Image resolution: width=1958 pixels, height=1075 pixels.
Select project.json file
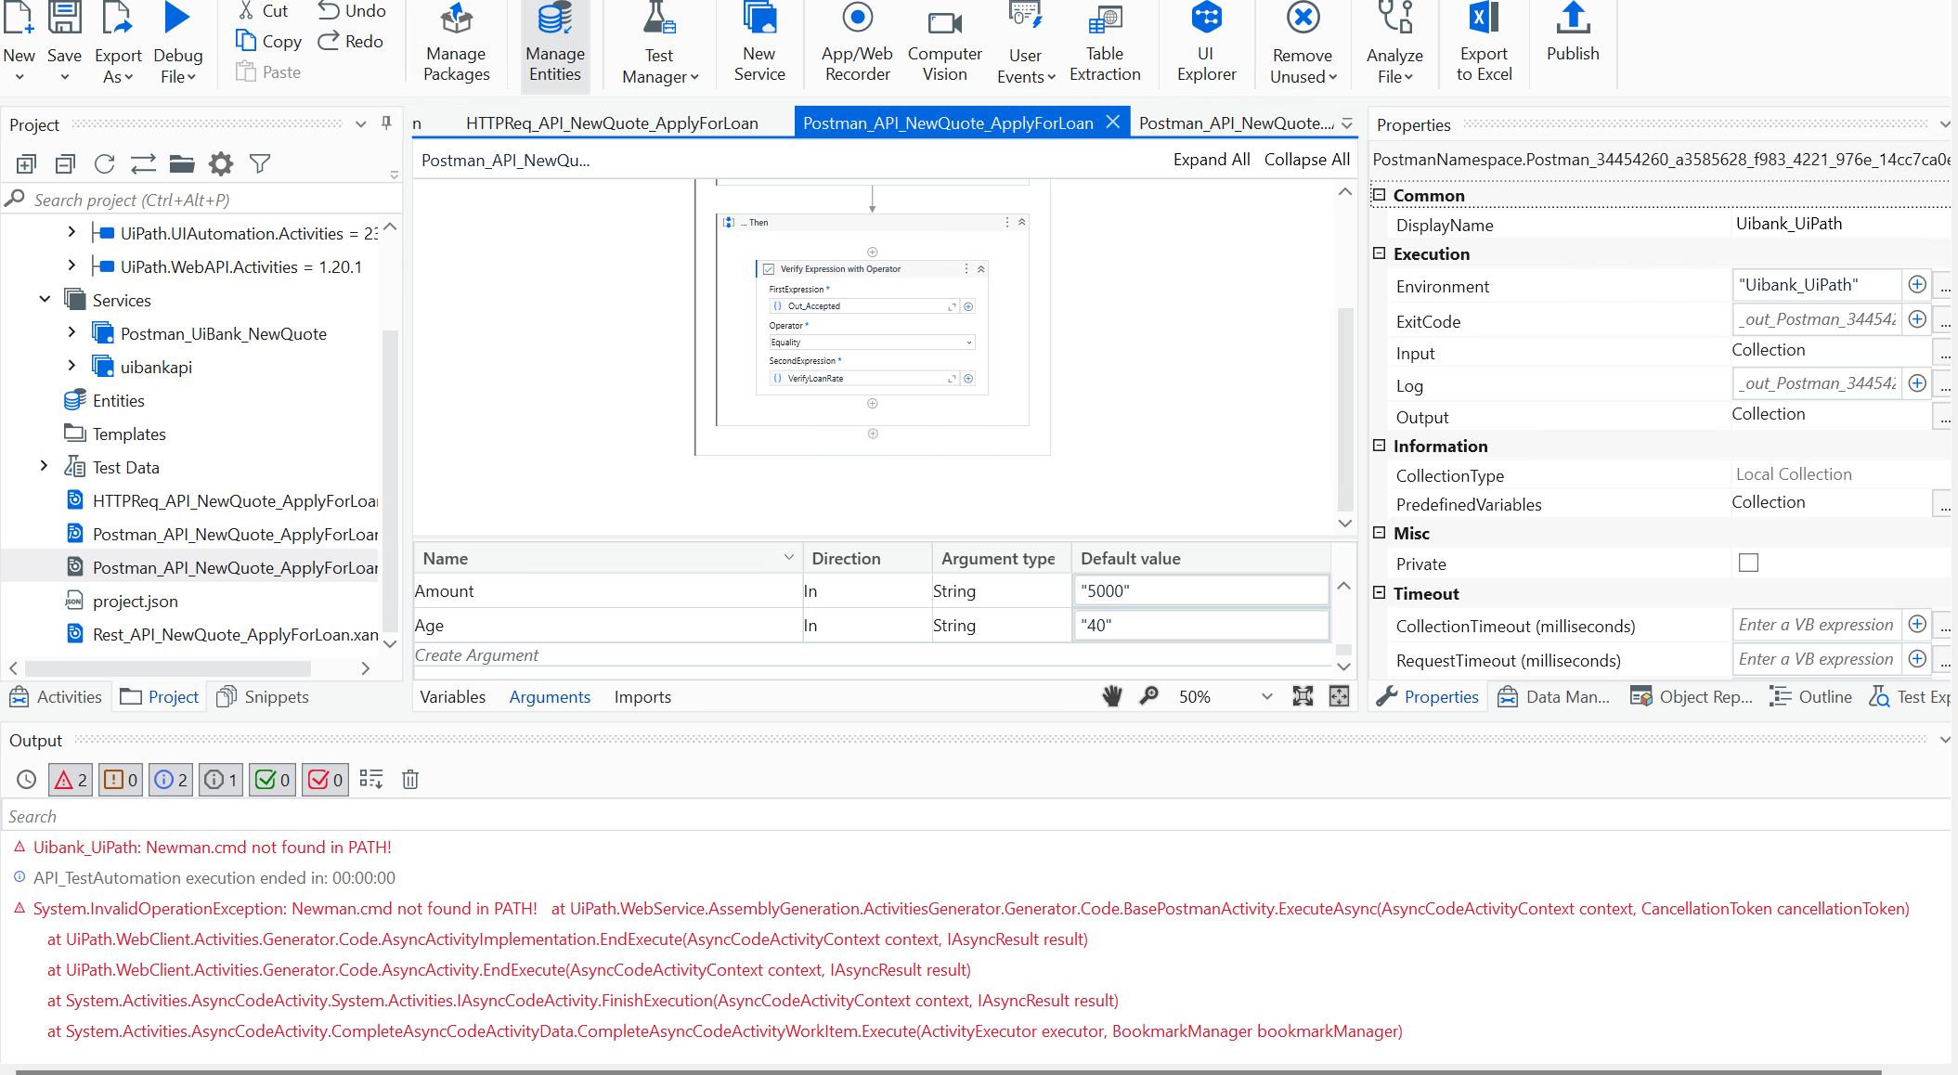(x=135, y=601)
